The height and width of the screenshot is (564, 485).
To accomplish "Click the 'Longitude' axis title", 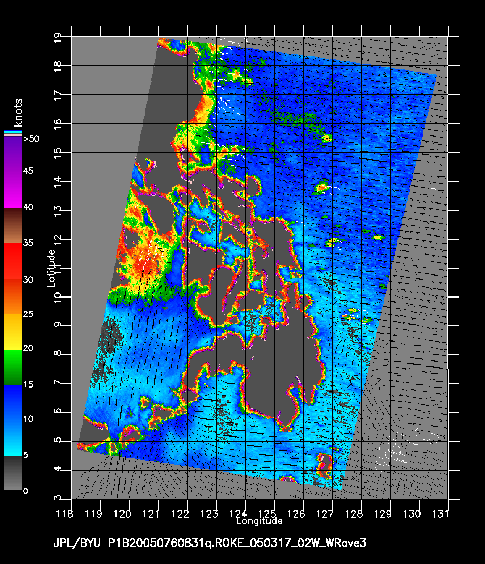I will [x=260, y=521].
